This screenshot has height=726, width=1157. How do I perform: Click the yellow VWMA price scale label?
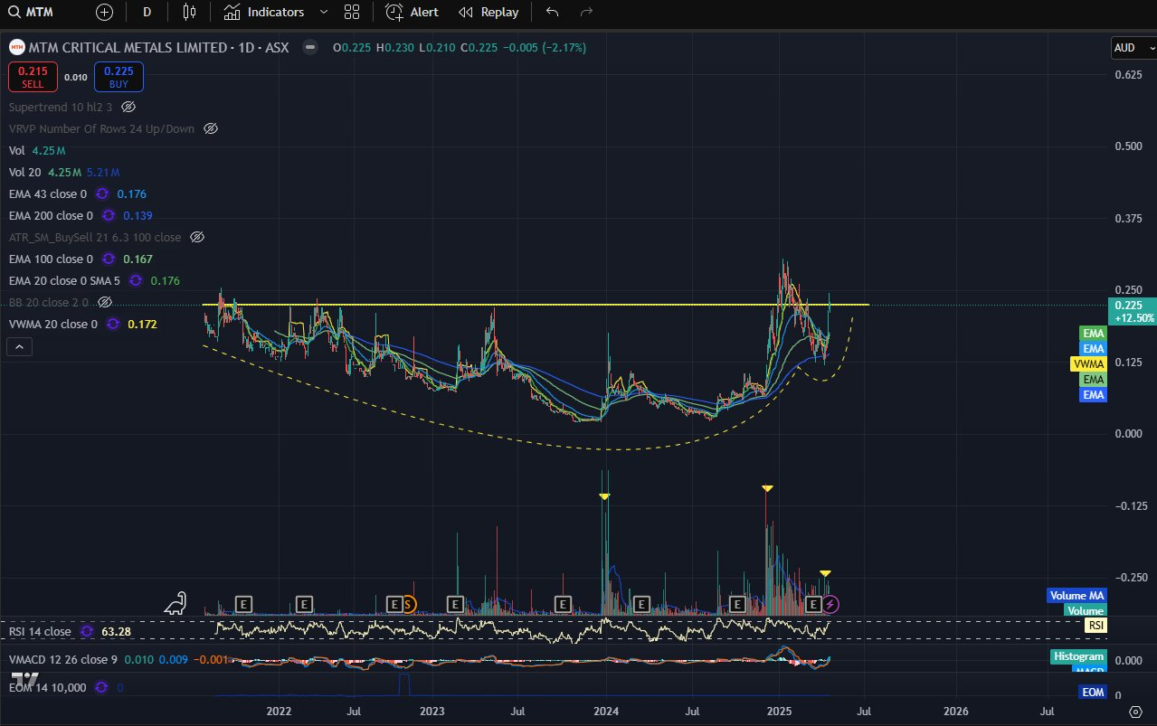pyautogui.click(x=1088, y=363)
